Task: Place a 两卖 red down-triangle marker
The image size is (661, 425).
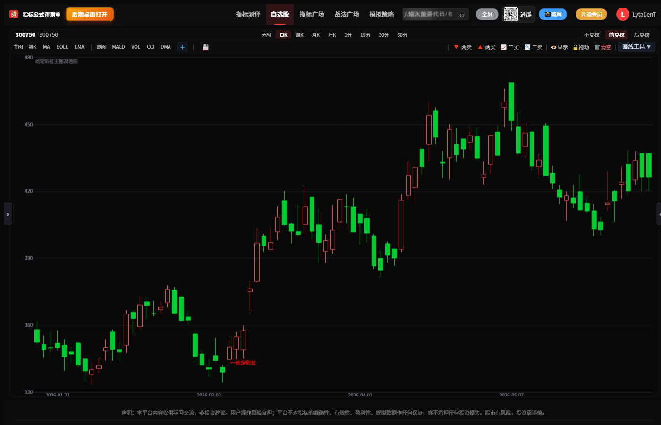Action: (x=463, y=47)
